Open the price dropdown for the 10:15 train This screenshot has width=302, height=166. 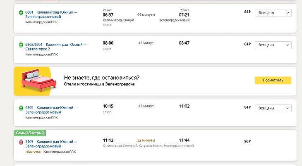click(273, 108)
